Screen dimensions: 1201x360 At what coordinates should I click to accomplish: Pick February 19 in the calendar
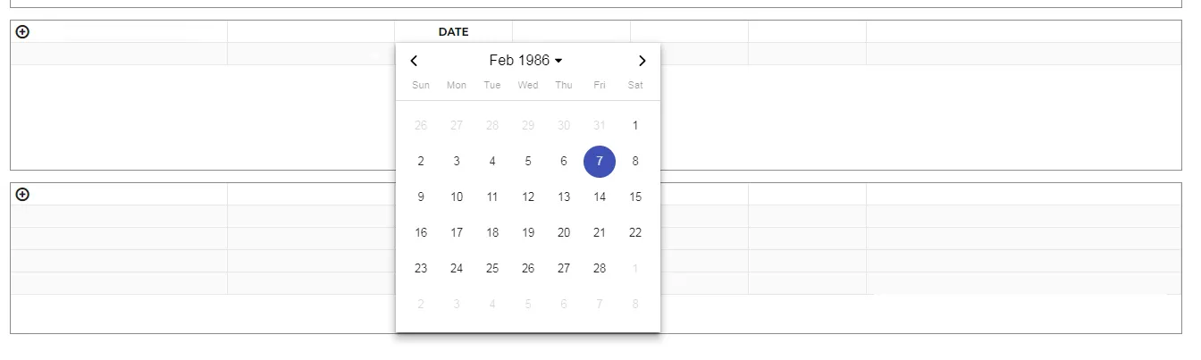click(x=528, y=233)
